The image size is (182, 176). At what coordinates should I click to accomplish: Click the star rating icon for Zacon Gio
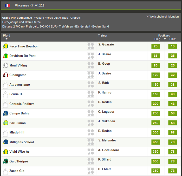click(x=90, y=171)
